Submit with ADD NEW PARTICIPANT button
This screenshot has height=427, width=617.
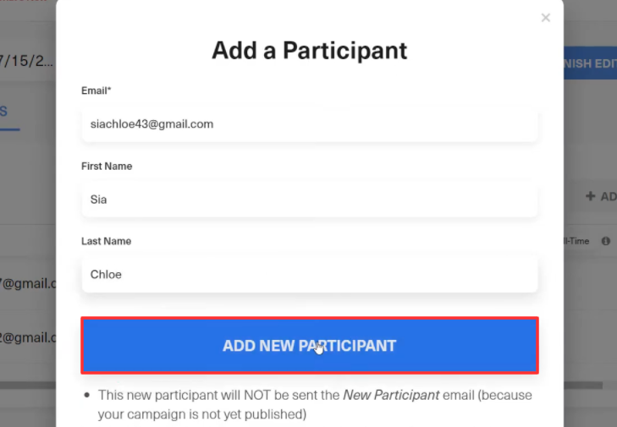tap(310, 346)
